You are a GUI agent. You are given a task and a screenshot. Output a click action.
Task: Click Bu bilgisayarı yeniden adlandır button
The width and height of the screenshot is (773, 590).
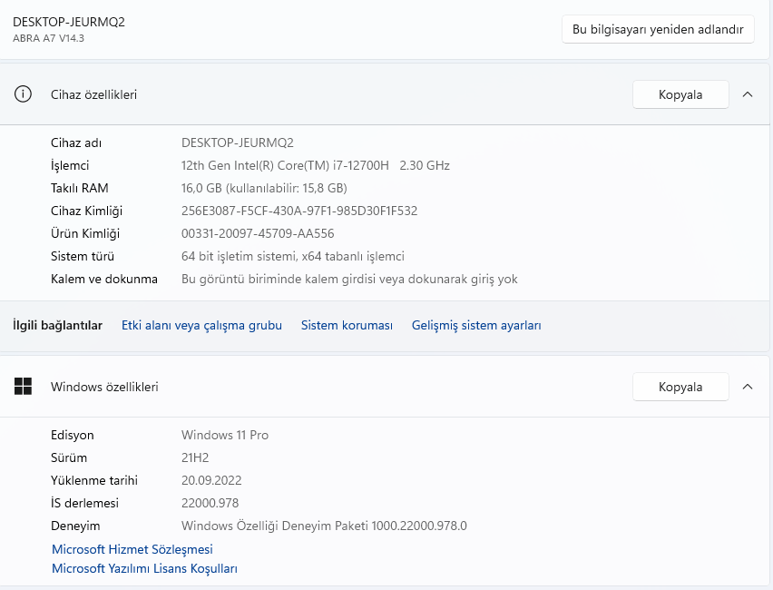tap(658, 29)
